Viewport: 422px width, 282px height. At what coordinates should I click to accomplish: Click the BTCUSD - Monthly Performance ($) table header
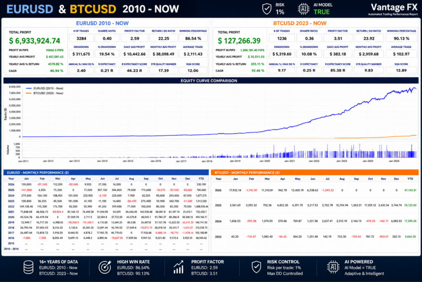[315, 173]
